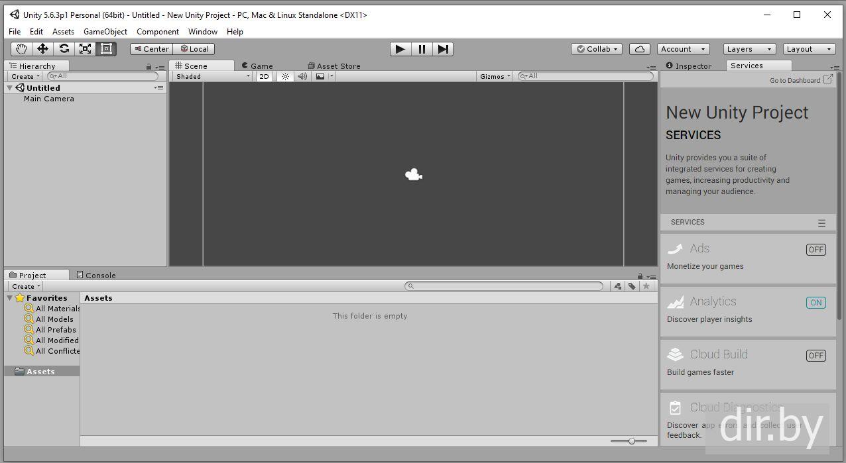This screenshot has height=463, width=846.
Task: Open the Layout dropdown
Action: [809, 49]
